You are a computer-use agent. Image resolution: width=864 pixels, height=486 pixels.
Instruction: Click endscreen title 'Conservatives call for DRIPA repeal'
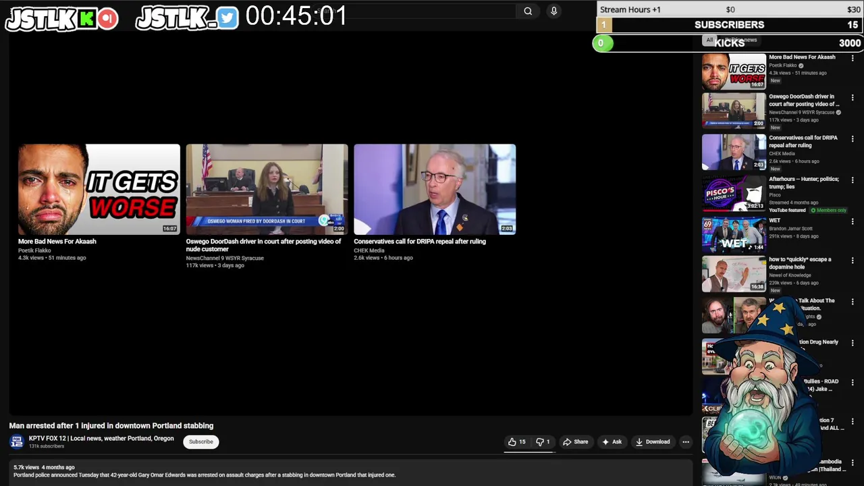tap(420, 242)
